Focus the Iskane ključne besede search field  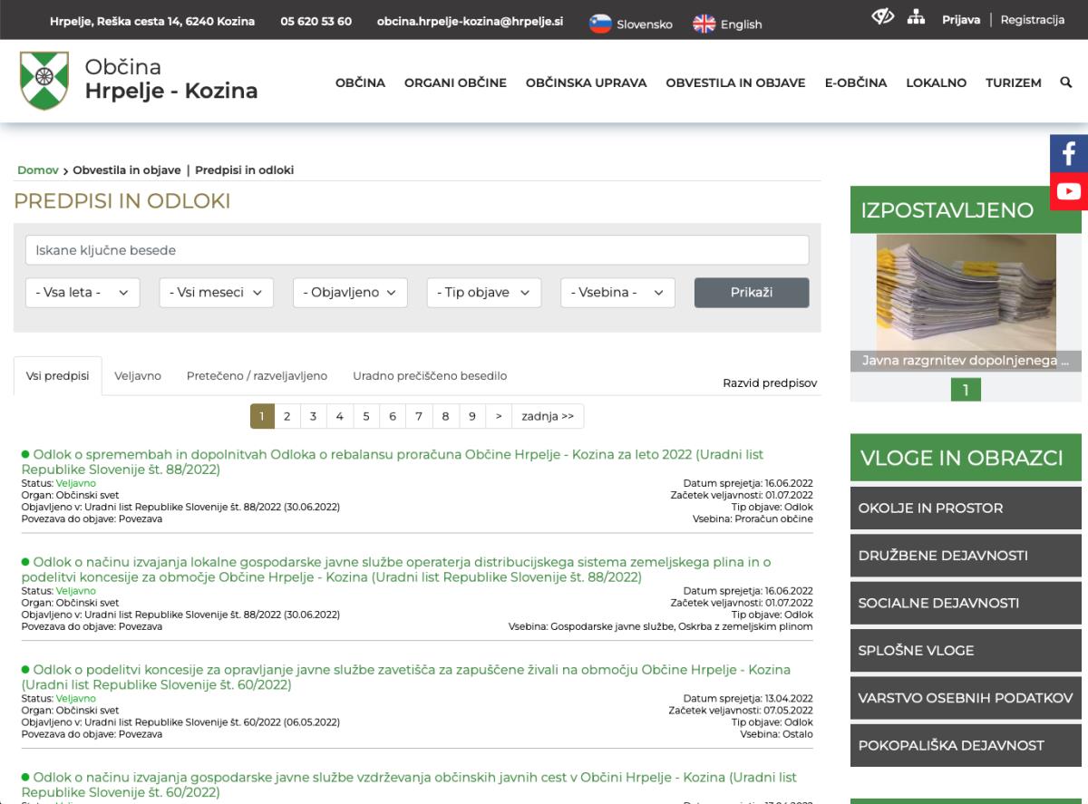coord(417,250)
